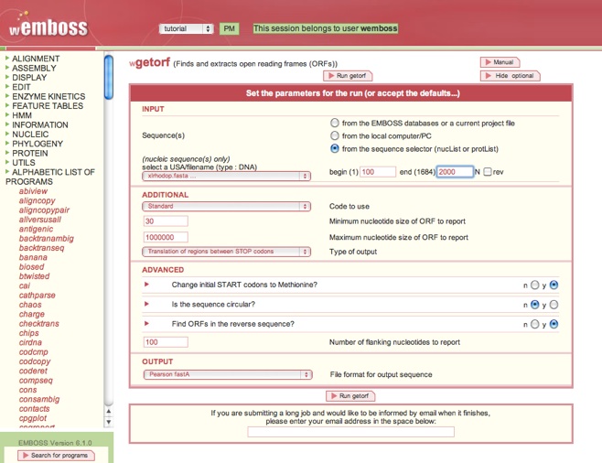Open the abiview program link

click(x=34, y=191)
